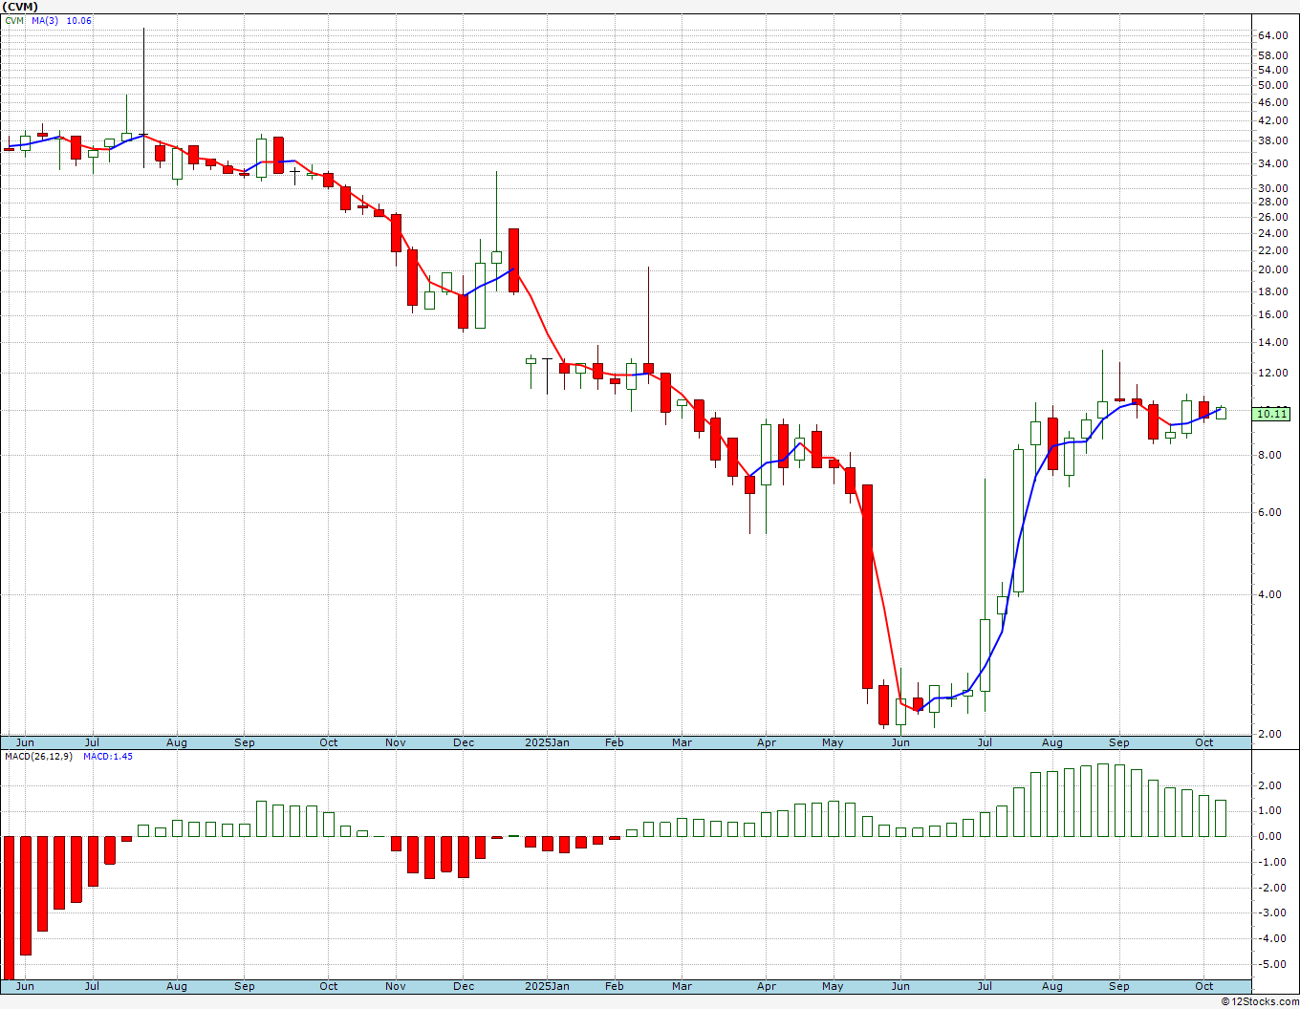The height and width of the screenshot is (1009, 1300).
Task: Select "22.00" on the price axis
Action: coord(1271,250)
